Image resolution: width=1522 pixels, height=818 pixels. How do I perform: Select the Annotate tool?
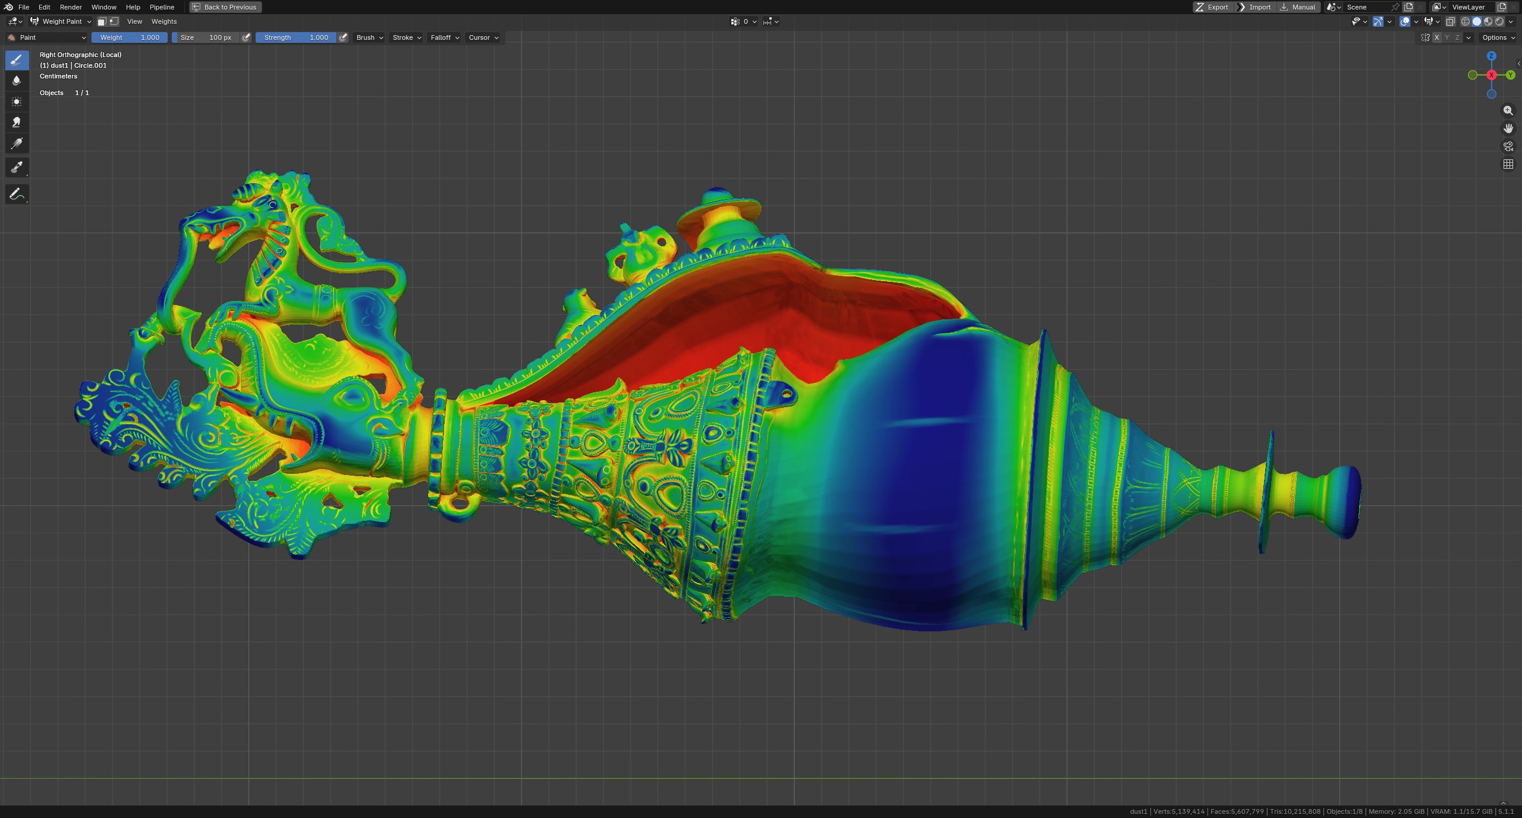tap(17, 194)
